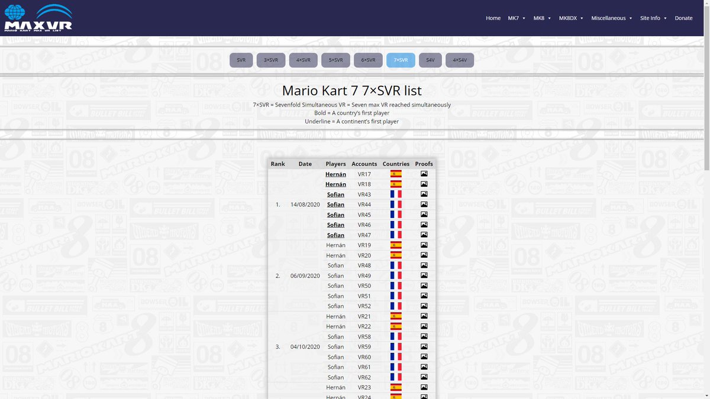Expand the Site Info dropdown

coord(653,18)
